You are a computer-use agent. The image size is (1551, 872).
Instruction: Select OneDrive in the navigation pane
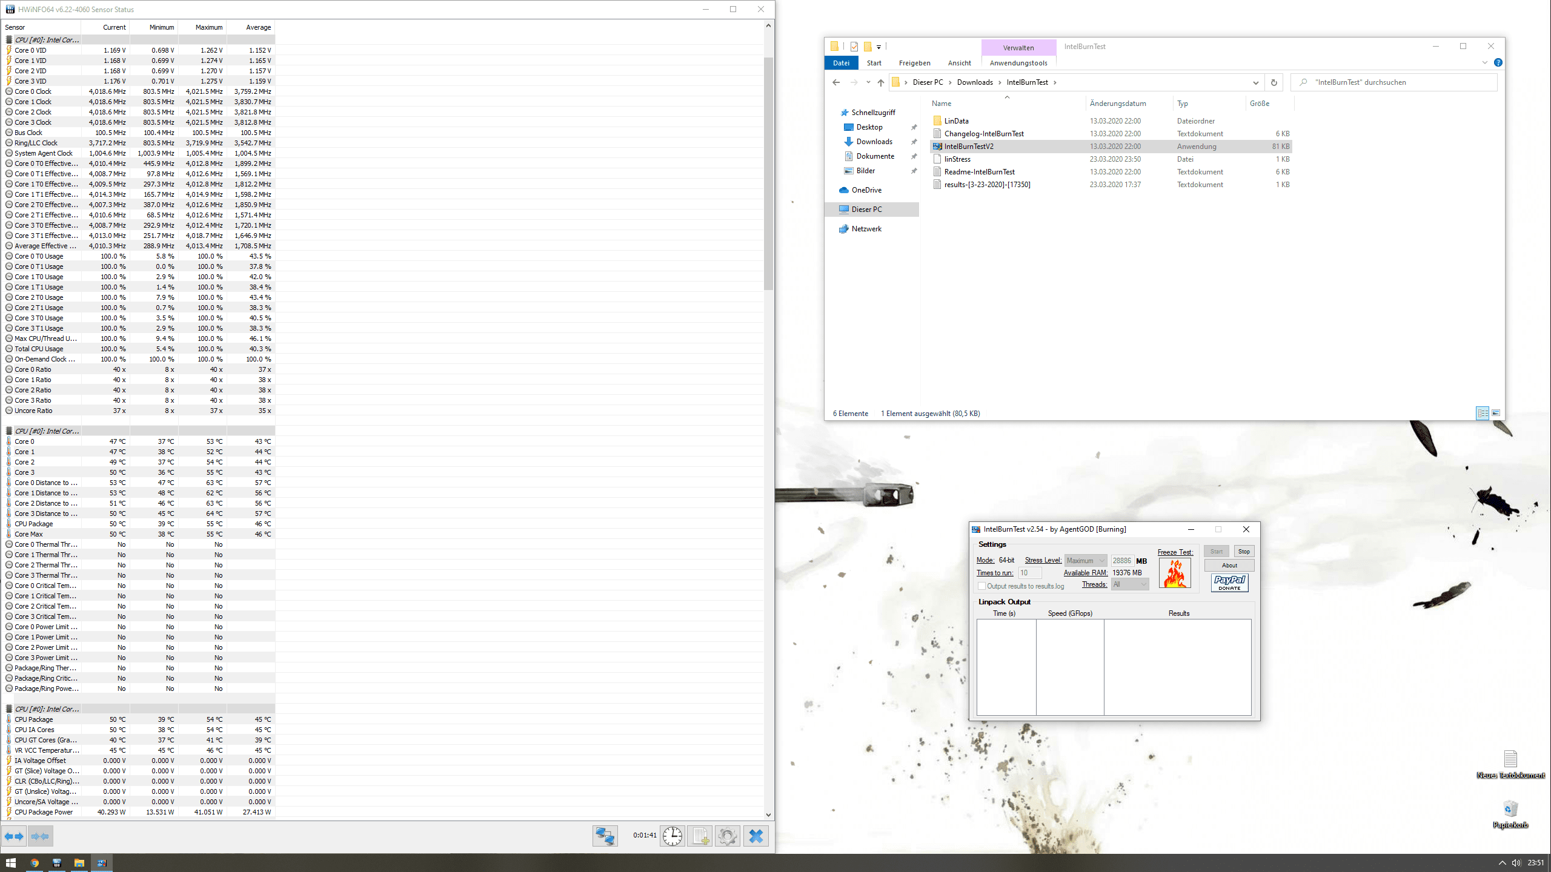coord(866,190)
